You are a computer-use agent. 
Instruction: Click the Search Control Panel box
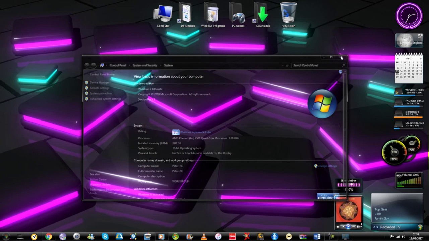pos(318,65)
